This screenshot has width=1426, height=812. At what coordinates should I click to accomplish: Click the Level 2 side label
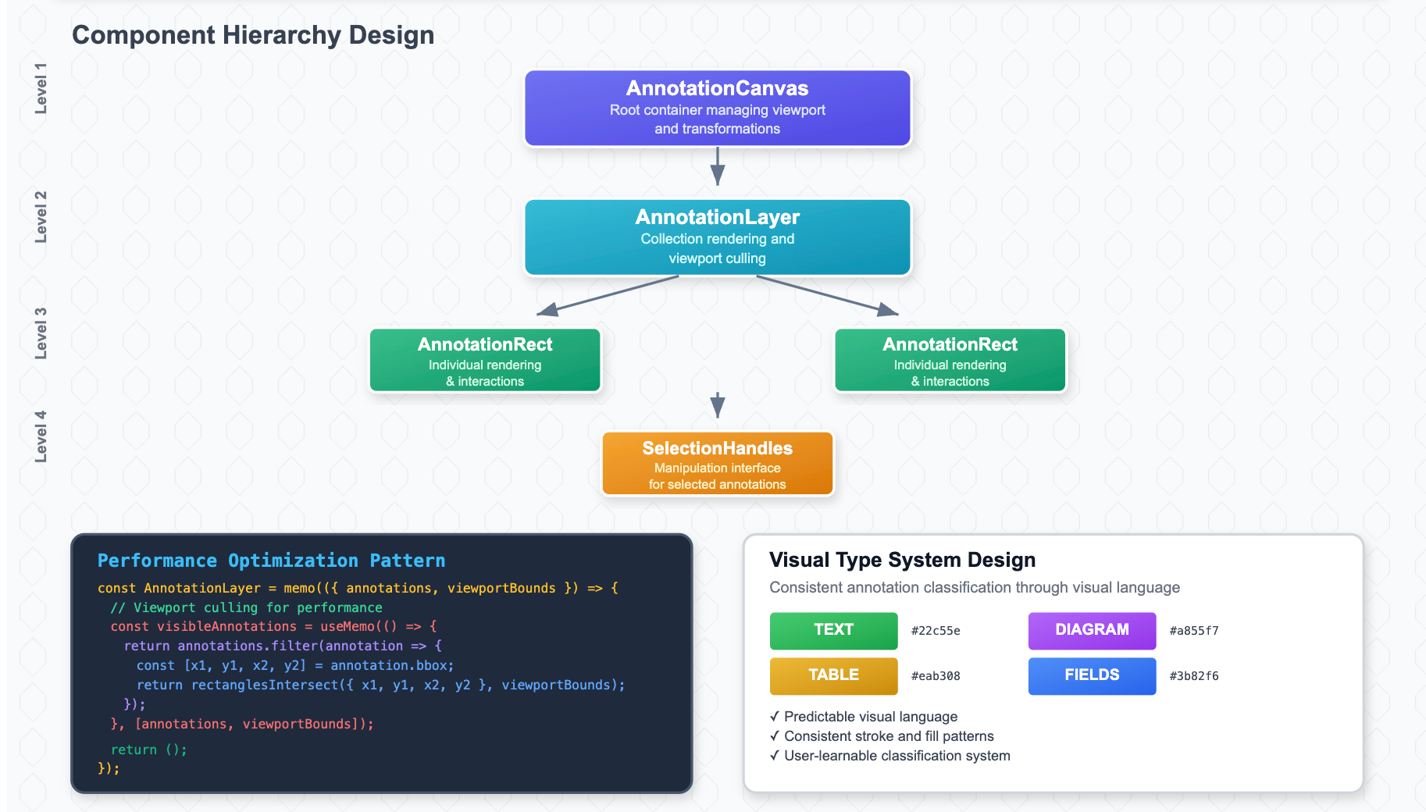pyautogui.click(x=41, y=217)
